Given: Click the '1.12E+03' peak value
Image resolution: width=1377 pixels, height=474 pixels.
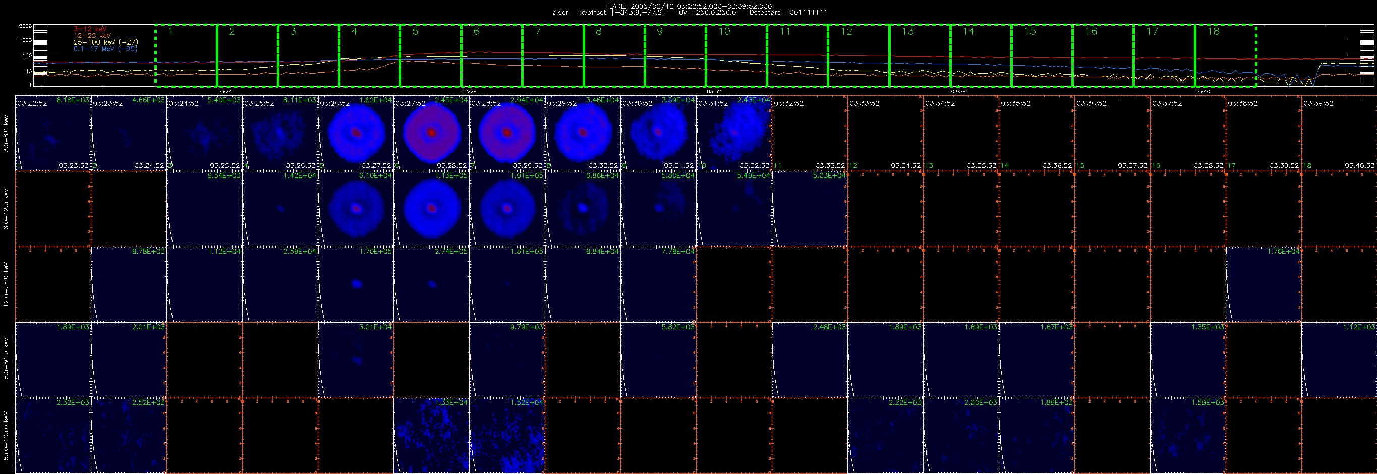Looking at the screenshot, I should point(1359,327).
